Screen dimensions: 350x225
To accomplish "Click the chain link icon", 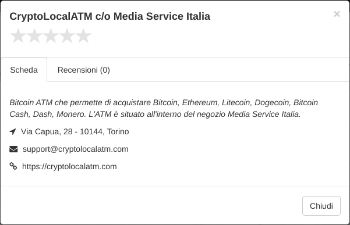I will click(13, 166).
